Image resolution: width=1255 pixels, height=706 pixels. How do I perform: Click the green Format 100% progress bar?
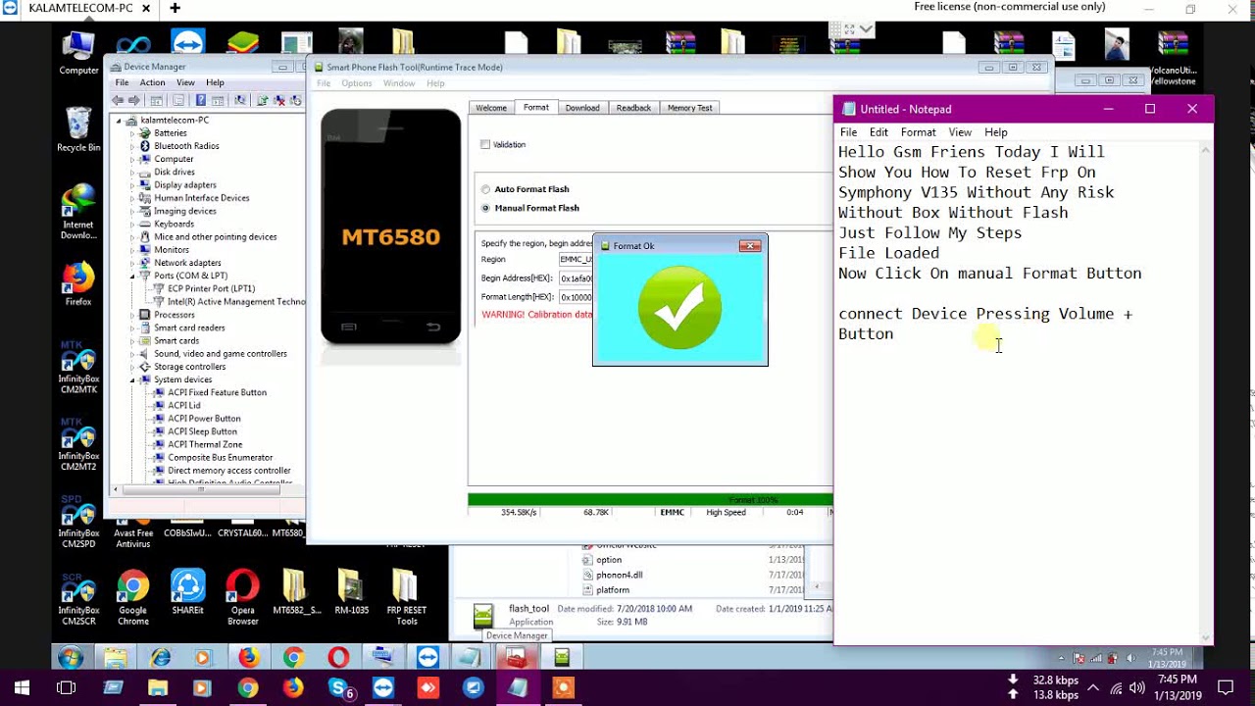coord(650,500)
